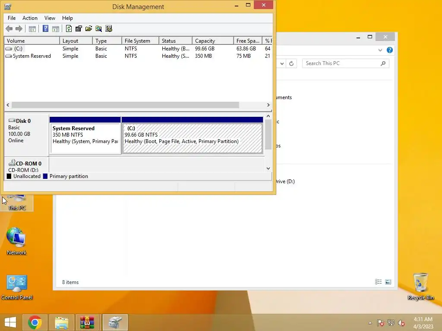442x331 pixels.
Task: Click the open folder toolbar icon
Action: coord(89,28)
